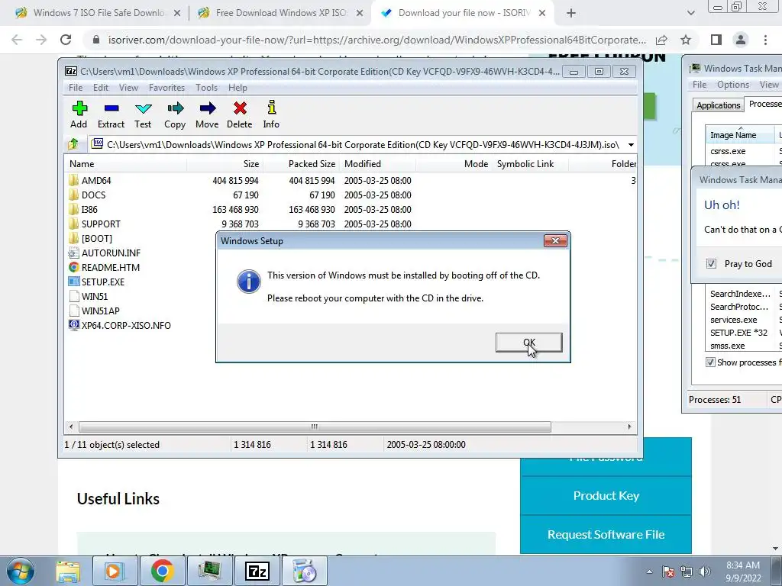
Task: Close the Windows Setup dialog
Action: point(555,241)
